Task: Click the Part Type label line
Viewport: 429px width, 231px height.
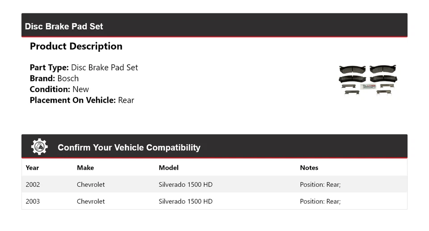Action: tap(84, 67)
